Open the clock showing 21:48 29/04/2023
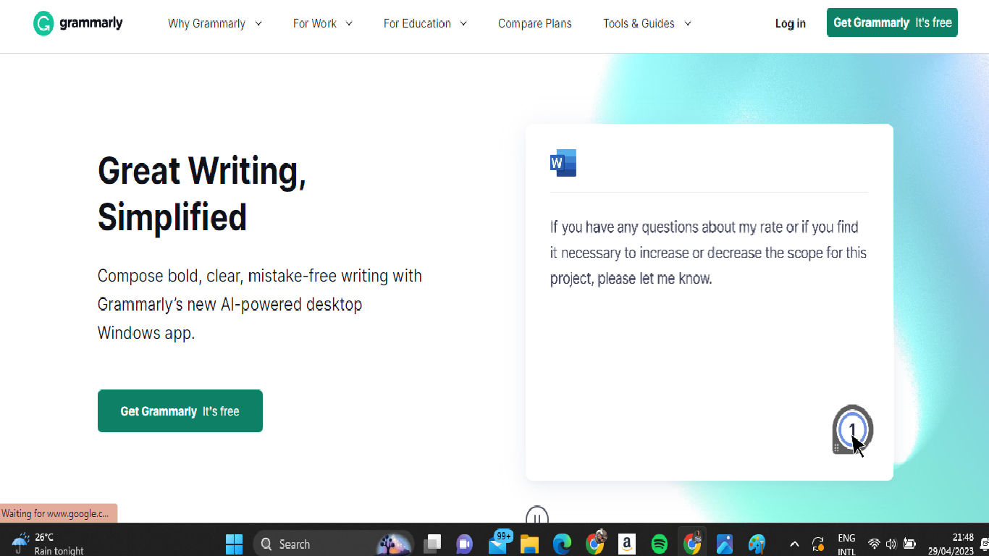 [x=953, y=544]
